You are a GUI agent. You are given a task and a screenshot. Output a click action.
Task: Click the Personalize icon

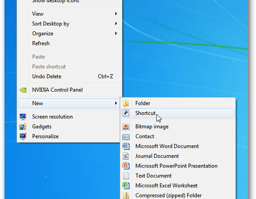click(x=23, y=136)
